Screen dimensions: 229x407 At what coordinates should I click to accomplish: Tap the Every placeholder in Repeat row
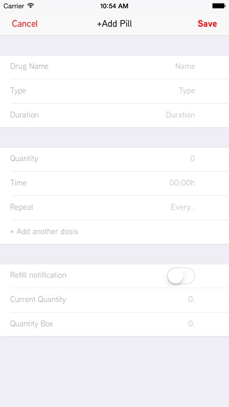[x=183, y=207]
